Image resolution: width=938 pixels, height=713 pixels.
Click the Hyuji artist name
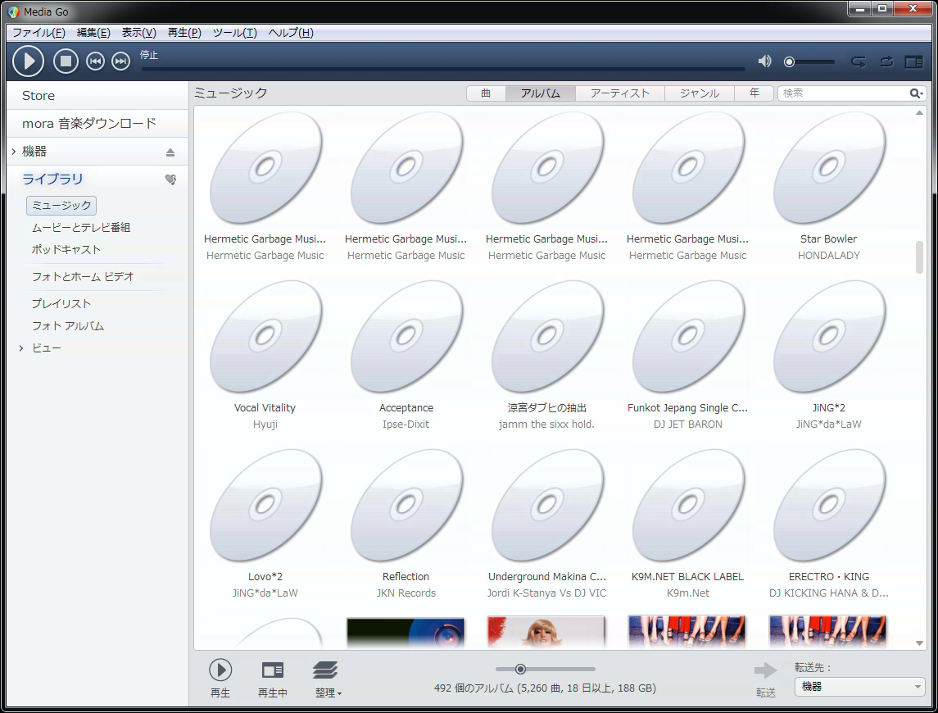(x=265, y=425)
